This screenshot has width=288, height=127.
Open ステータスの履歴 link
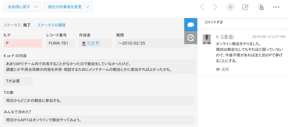(x=51, y=25)
